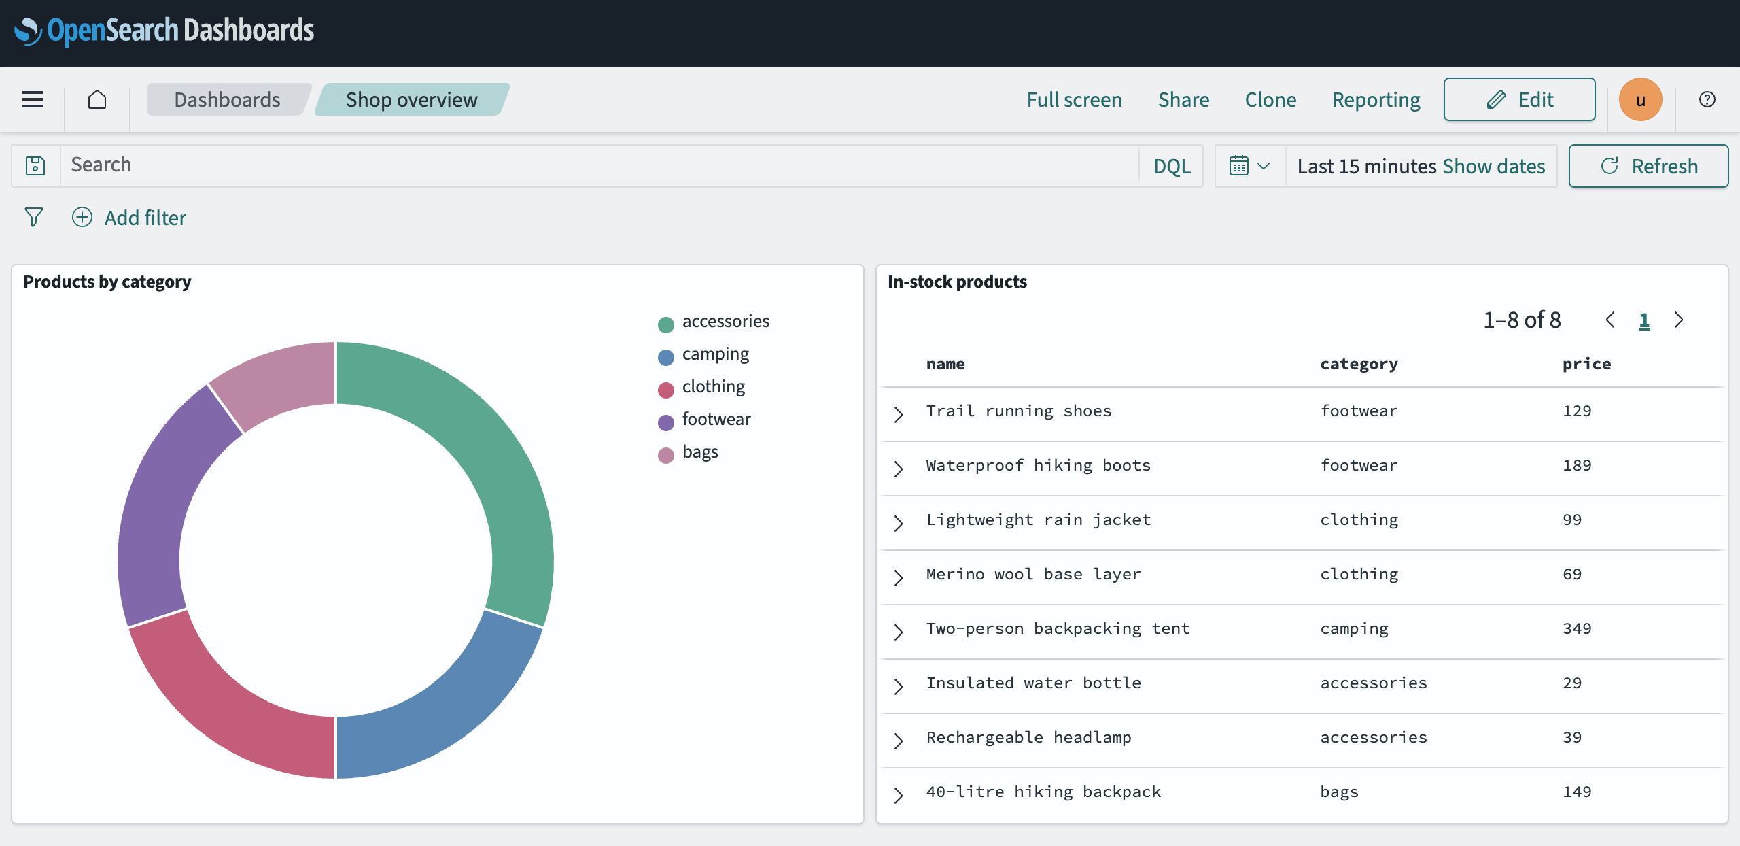
Task: Expand the Lightweight rain jacket row
Action: point(899,523)
